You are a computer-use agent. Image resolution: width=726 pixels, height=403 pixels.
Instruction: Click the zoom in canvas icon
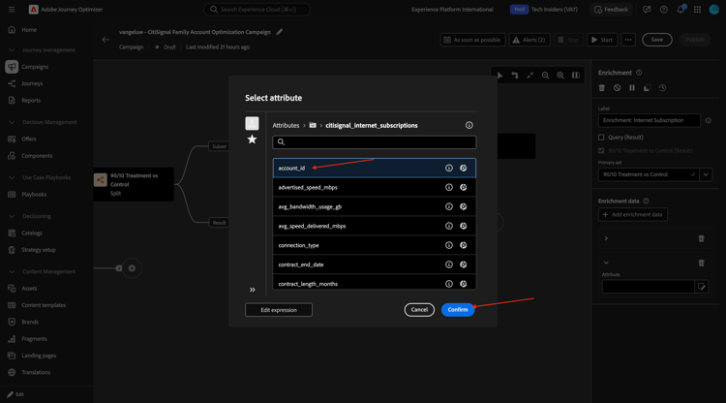pyautogui.click(x=560, y=76)
